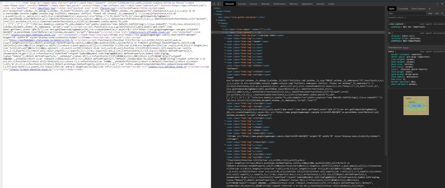Add a new style rule with plus icon
This screenshot has height=188, width=445.
[x=442, y=13]
